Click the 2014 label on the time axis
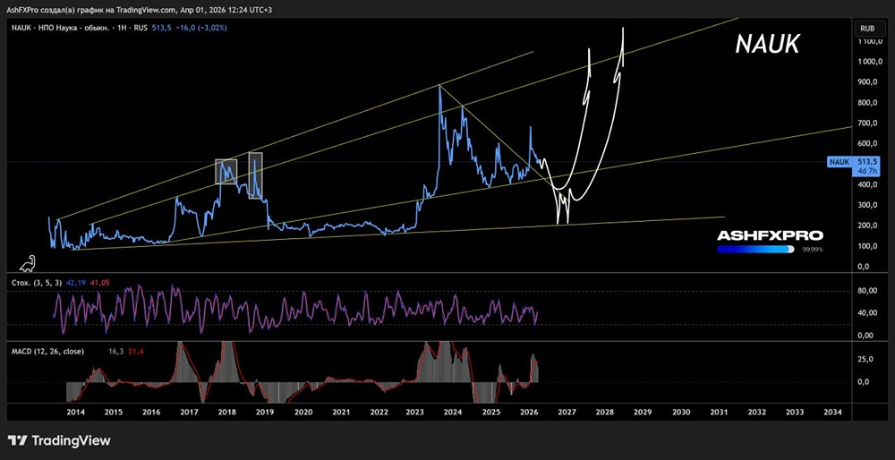The height and width of the screenshot is (460, 895). coord(75,412)
